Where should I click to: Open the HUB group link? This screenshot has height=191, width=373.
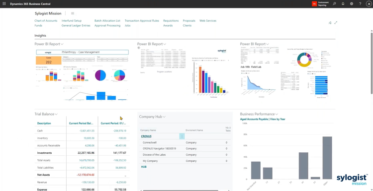[x=144, y=167]
